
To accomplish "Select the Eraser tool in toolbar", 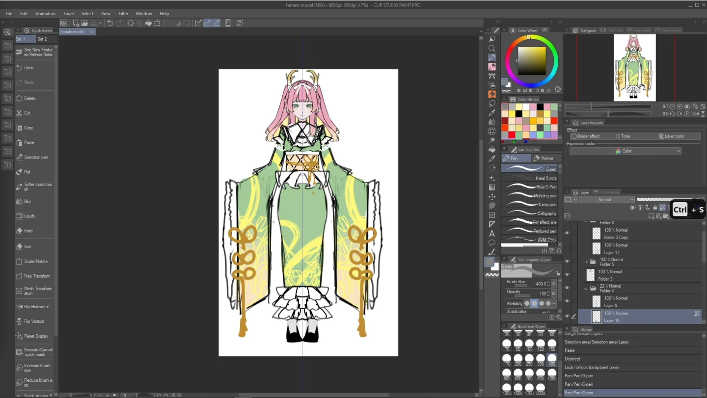I will point(492,94).
